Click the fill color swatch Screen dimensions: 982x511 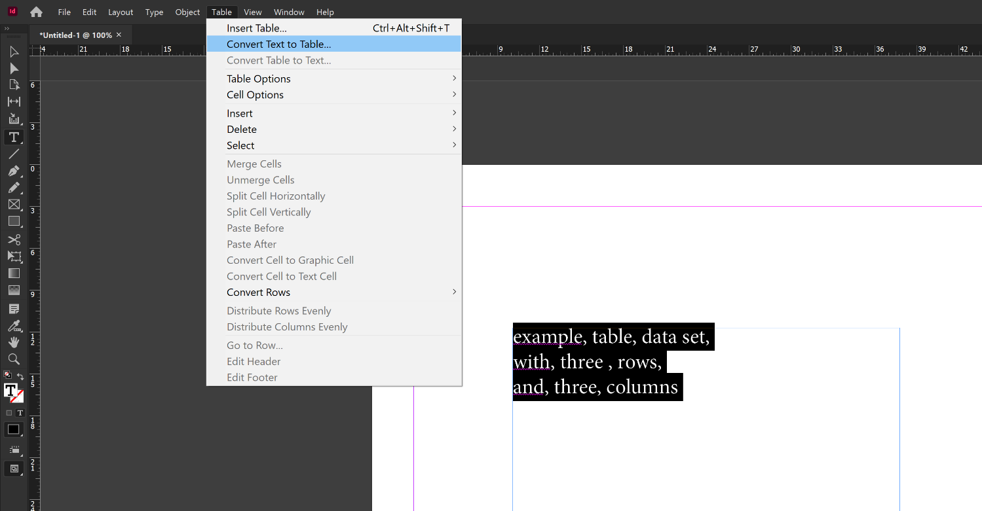pyautogui.click(x=11, y=391)
